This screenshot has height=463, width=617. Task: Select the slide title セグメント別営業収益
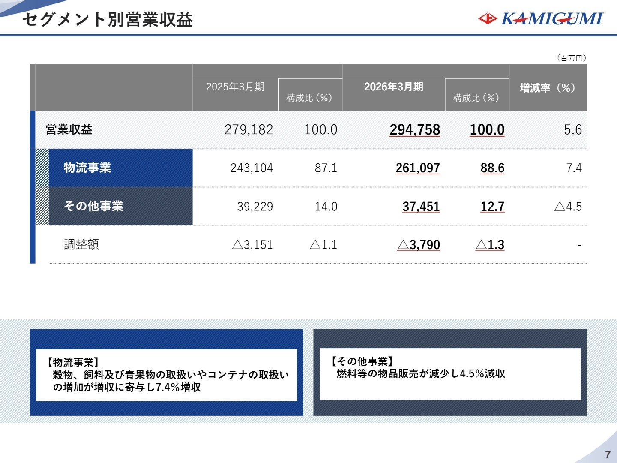(x=108, y=19)
